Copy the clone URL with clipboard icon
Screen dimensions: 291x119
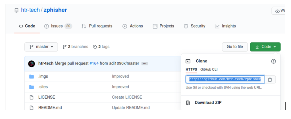click(270, 80)
